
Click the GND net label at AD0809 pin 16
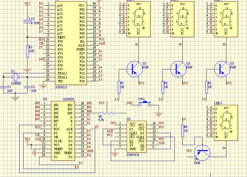click(x=90, y=151)
